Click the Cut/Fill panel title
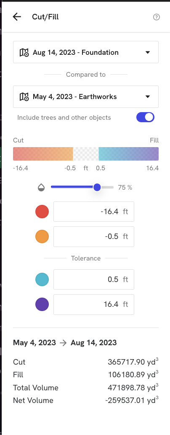The image size is (170, 435). tap(45, 17)
